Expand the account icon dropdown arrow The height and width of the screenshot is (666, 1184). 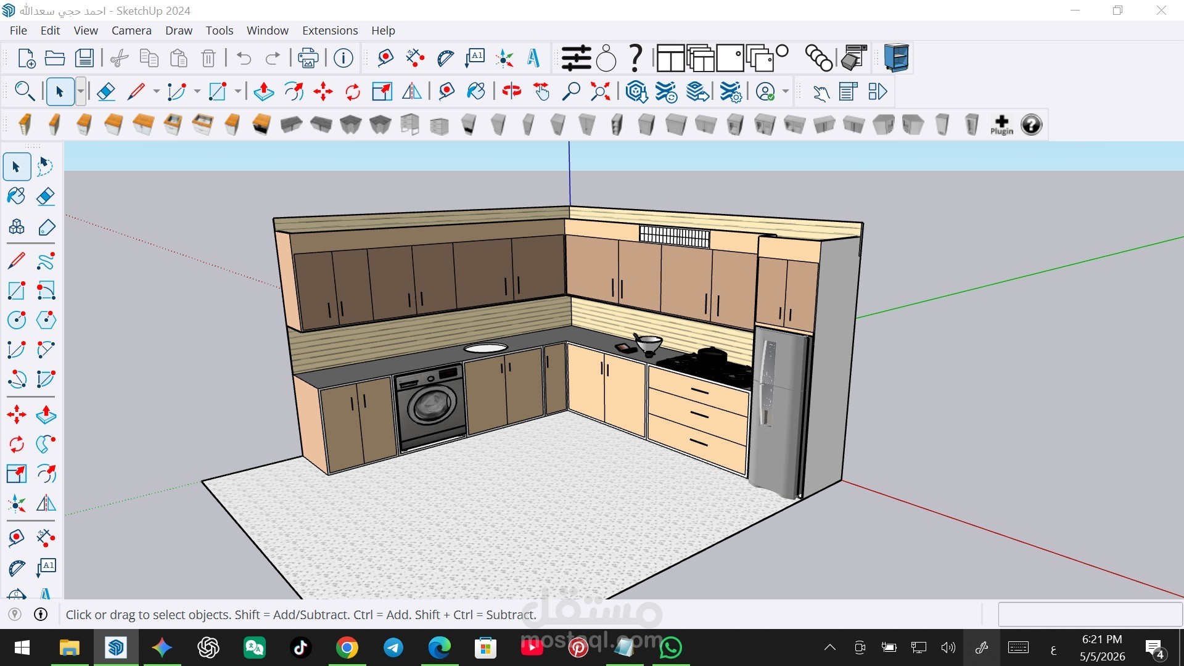785,92
